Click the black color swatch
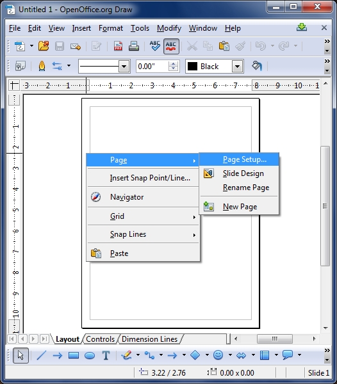The width and height of the screenshot is (337, 384). pos(192,67)
